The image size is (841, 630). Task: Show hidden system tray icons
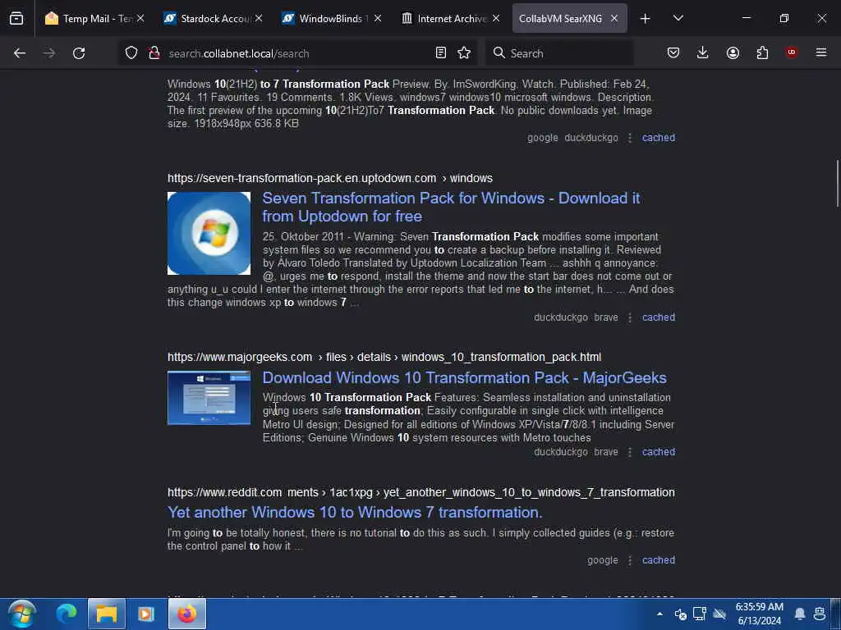point(659,614)
